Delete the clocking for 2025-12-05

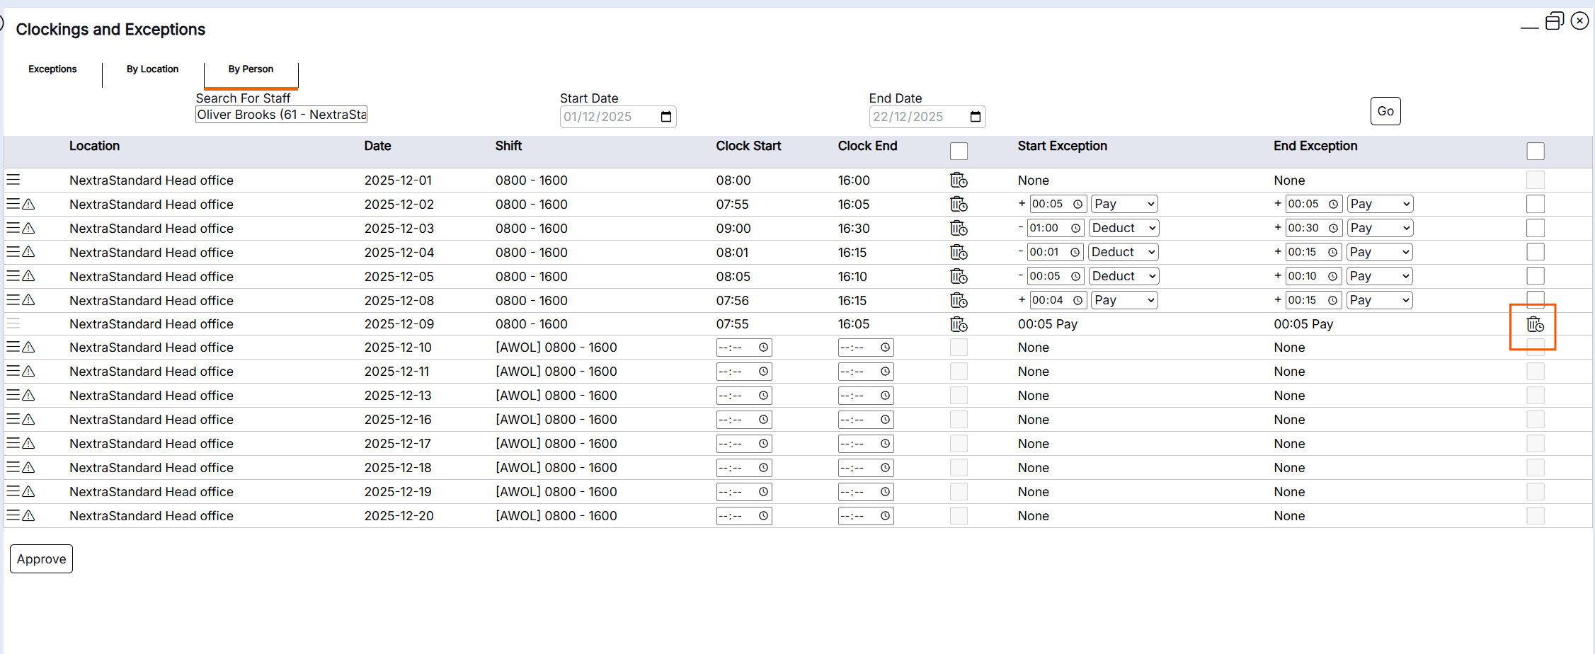coord(959,277)
